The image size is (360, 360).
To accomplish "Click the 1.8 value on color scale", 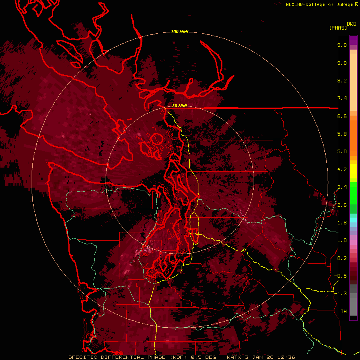I will (342, 223).
